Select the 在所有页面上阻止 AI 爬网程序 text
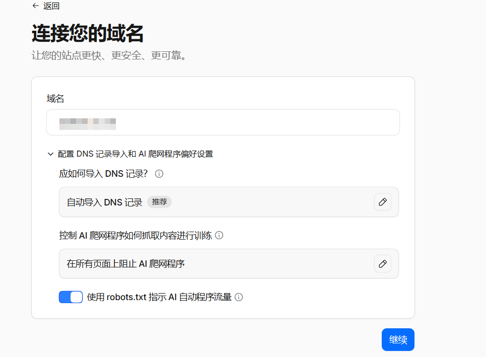The width and height of the screenshot is (486, 357). pyautogui.click(x=125, y=264)
